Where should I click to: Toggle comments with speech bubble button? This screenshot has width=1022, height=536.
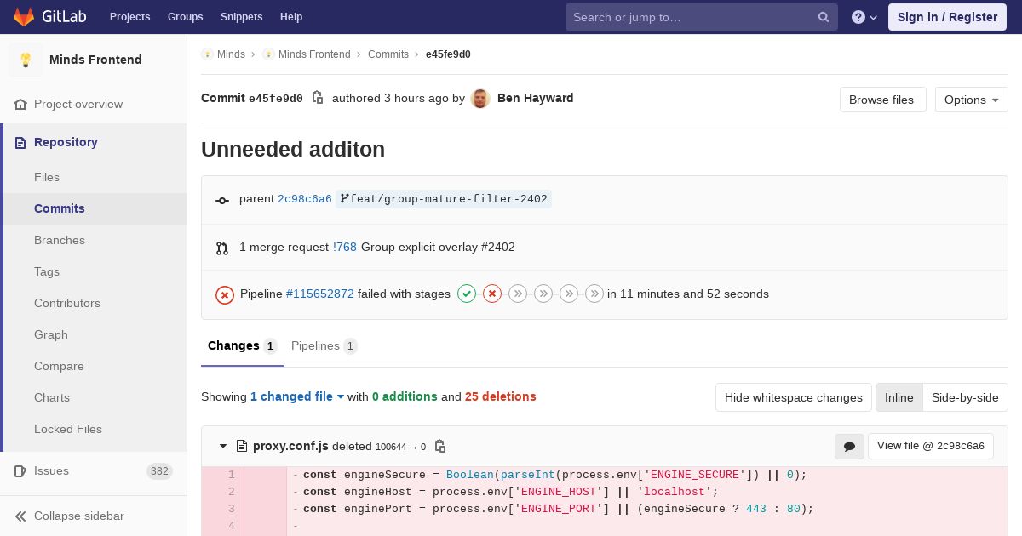tap(849, 446)
